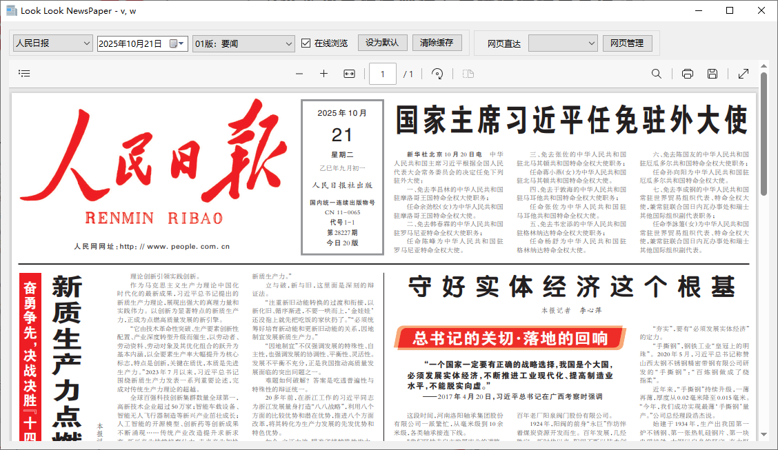Enable the 在线浏览 checkbox

305,42
